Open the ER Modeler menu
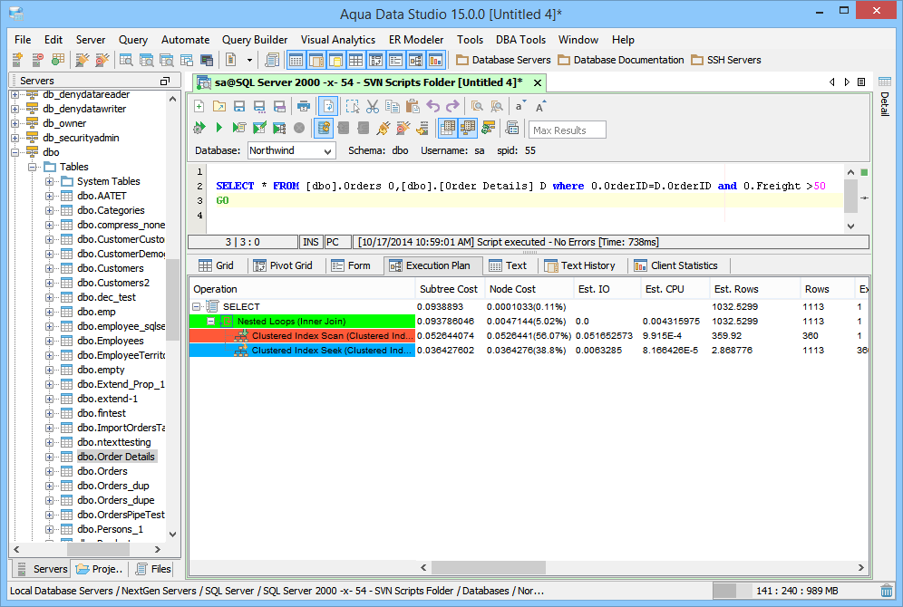903x607 pixels. [416, 40]
